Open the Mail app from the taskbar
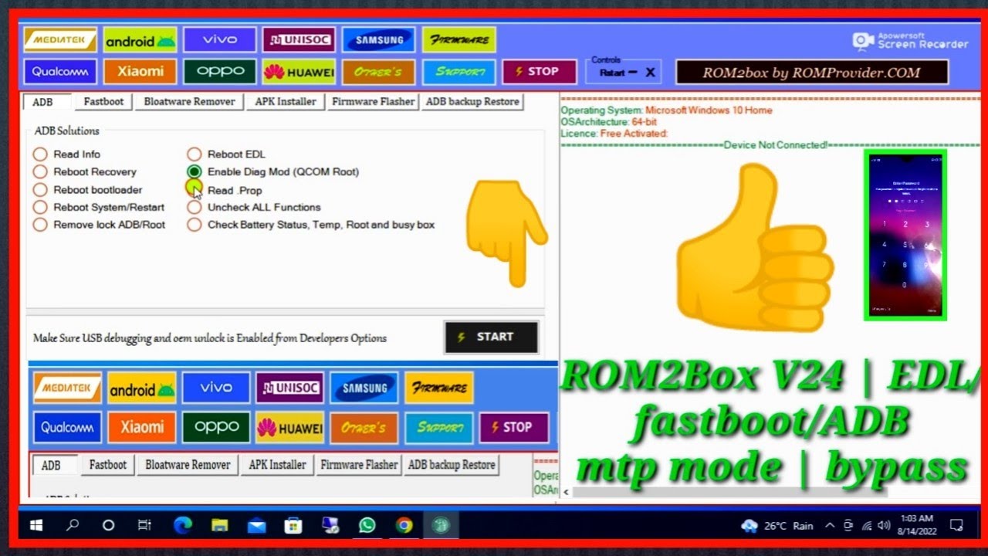This screenshot has width=988, height=556. [x=256, y=525]
